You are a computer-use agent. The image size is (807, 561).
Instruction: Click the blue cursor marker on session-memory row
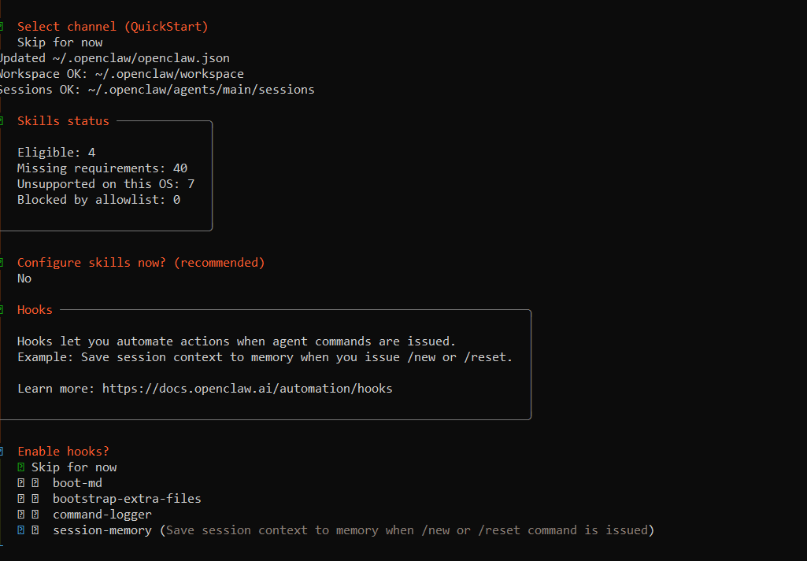21,530
